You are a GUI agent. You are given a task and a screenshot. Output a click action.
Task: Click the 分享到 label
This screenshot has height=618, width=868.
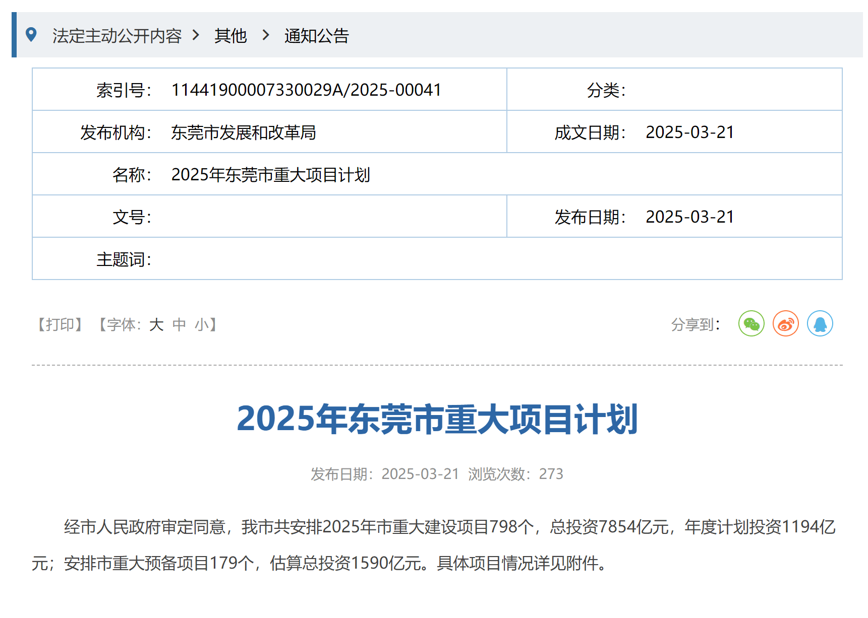[x=696, y=324]
